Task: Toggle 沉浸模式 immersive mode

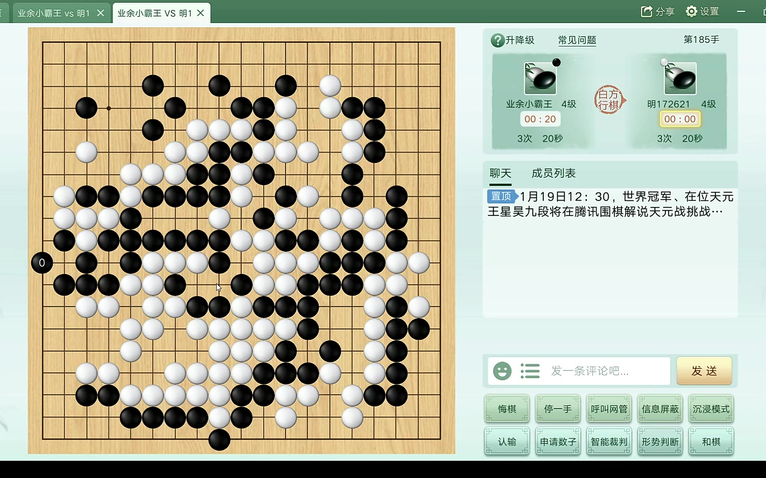Action: point(711,409)
